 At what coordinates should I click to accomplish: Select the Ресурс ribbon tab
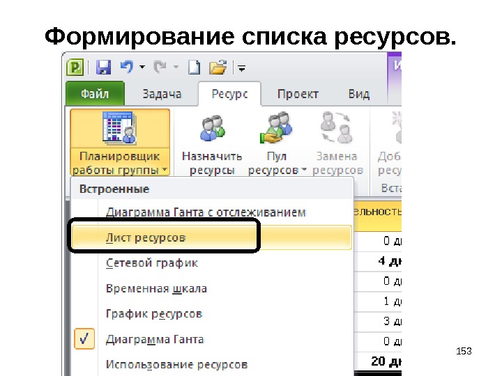(x=229, y=94)
